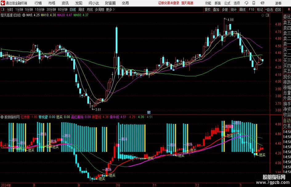This screenshot has width=291, height=187.
Task: Click the 青观望 0.00 indicator value
Action: (47, 117)
